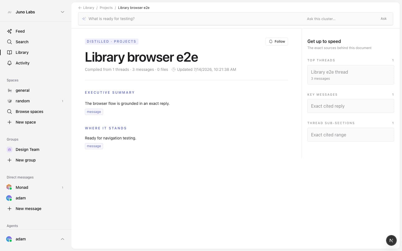
Task: Open the random space
Action: pyautogui.click(x=23, y=101)
